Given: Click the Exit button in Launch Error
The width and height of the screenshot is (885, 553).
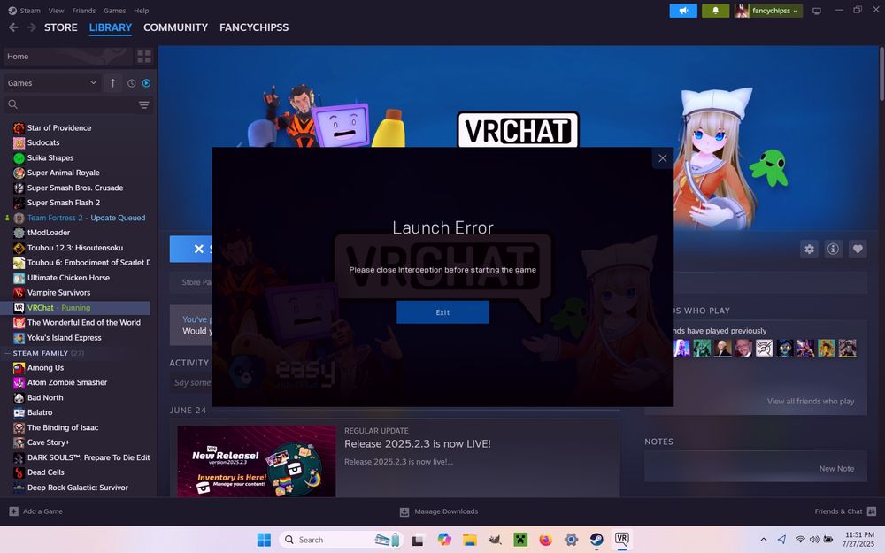Looking at the screenshot, I should 442,312.
